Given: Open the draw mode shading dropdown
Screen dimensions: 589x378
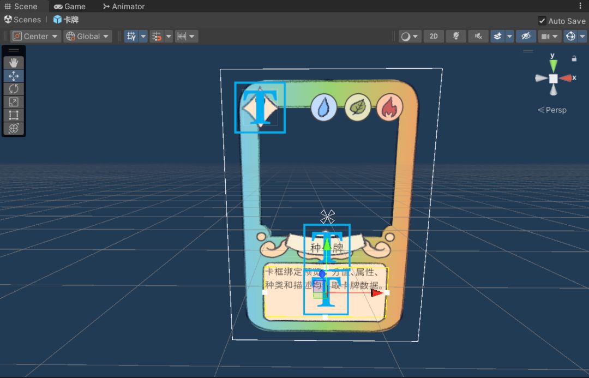Looking at the screenshot, I should [x=410, y=37].
